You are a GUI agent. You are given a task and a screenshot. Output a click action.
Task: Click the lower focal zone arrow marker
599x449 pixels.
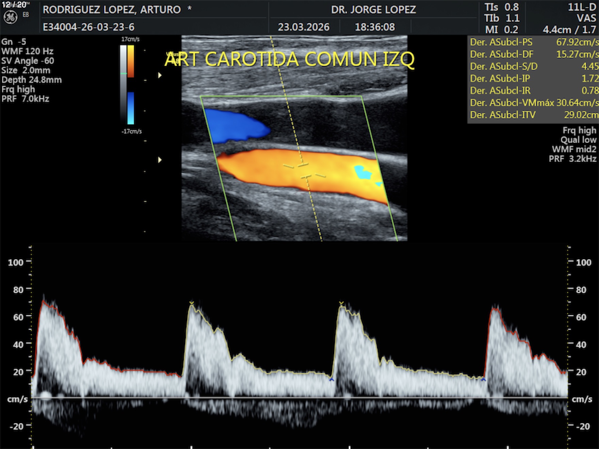pyautogui.click(x=160, y=160)
